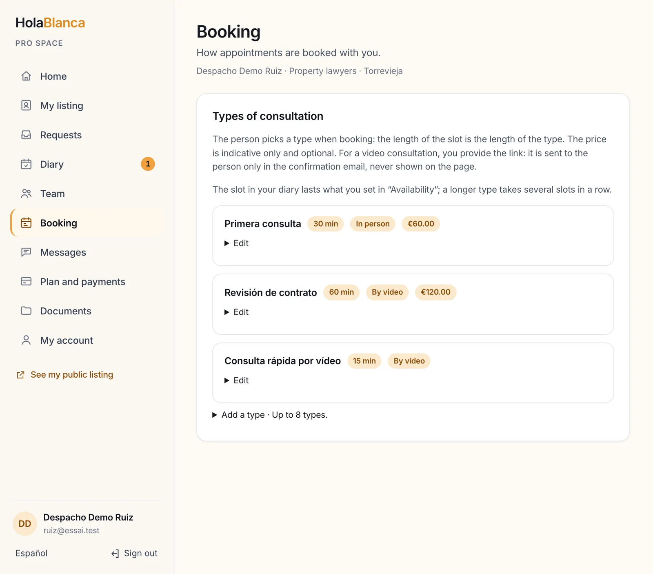Click the sign out arrow icon
This screenshot has height=574, width=653.
pos(115,554)
